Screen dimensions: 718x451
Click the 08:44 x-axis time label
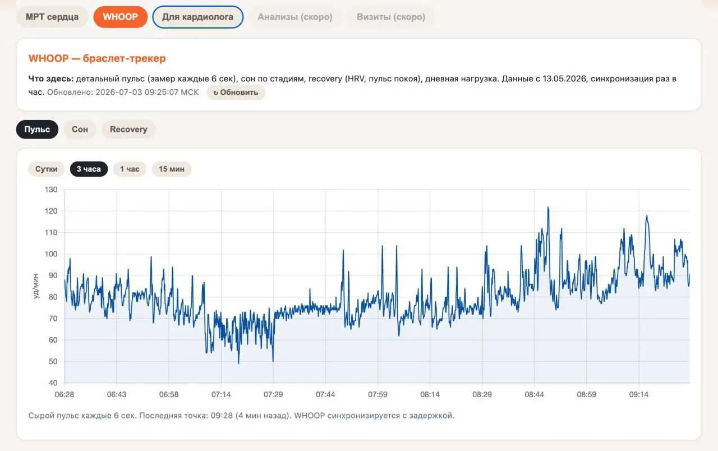pos(535,394)
